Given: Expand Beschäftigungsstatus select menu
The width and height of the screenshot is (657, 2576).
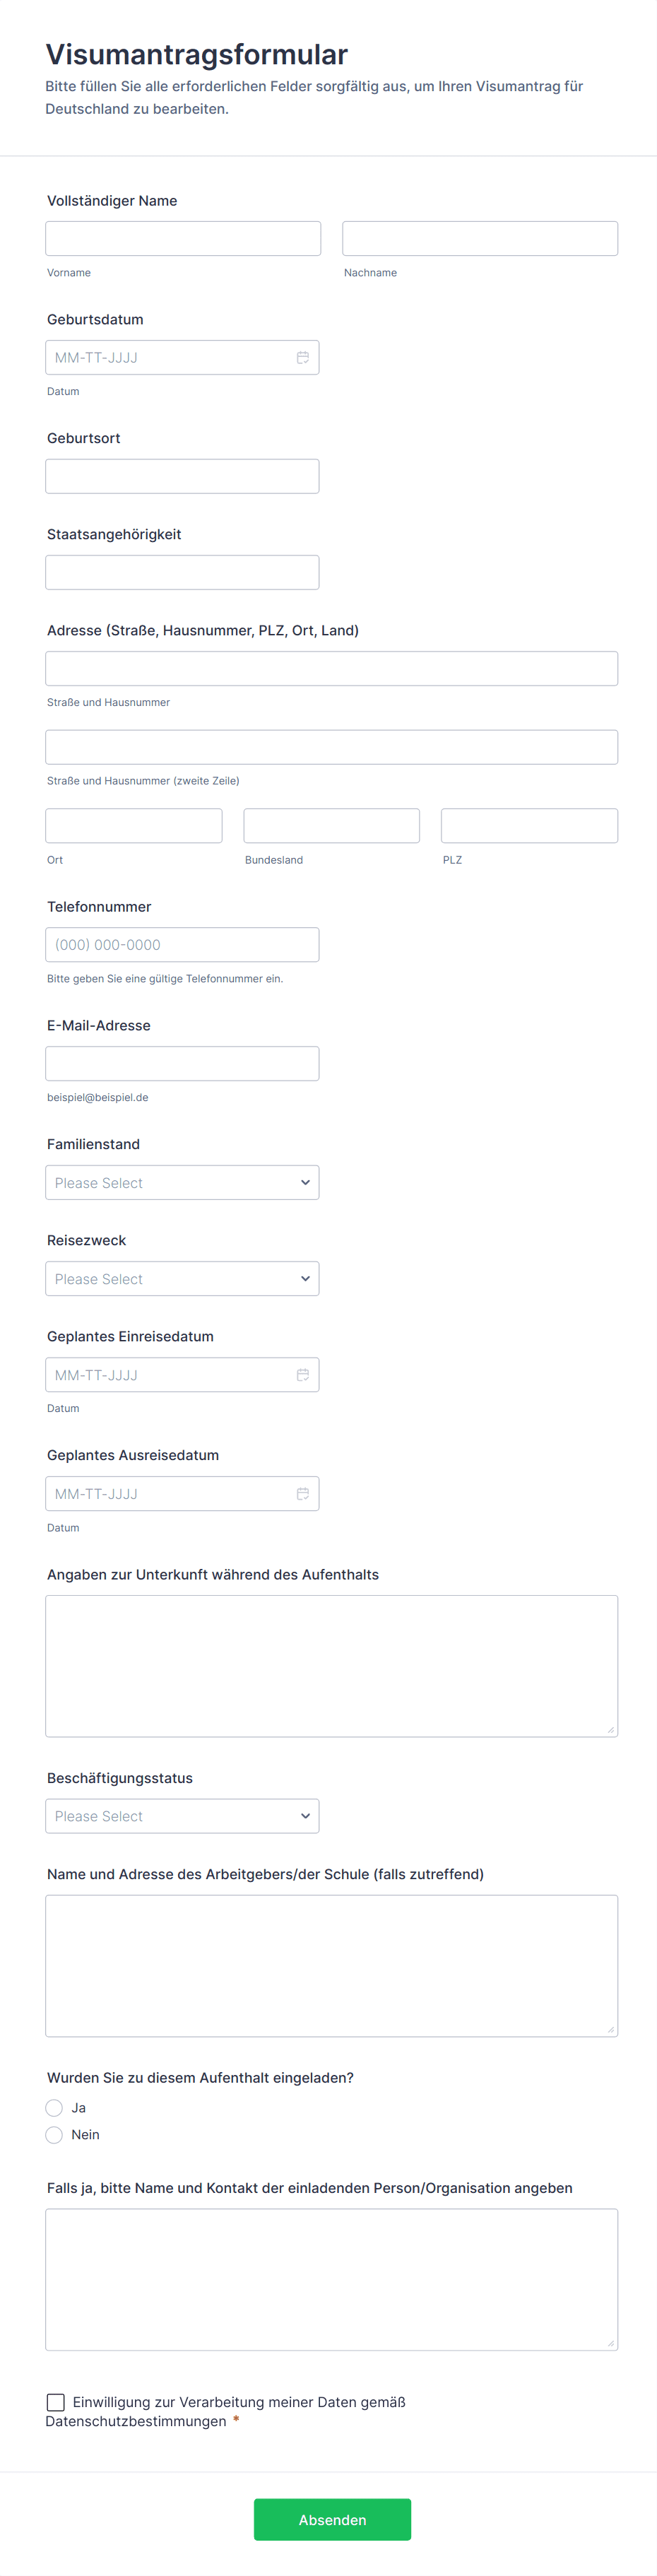Looking at the screenshot, I should [x=182, y=1816].
